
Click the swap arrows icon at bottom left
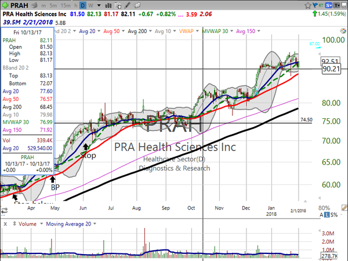tap(4, 210)
